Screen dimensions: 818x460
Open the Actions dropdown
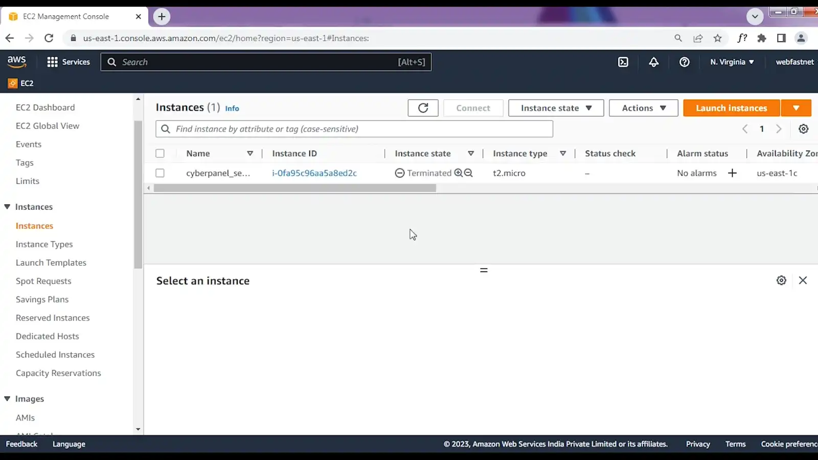[x=644, y=108]
